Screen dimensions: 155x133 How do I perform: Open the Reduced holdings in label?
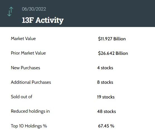coord(30,111)
